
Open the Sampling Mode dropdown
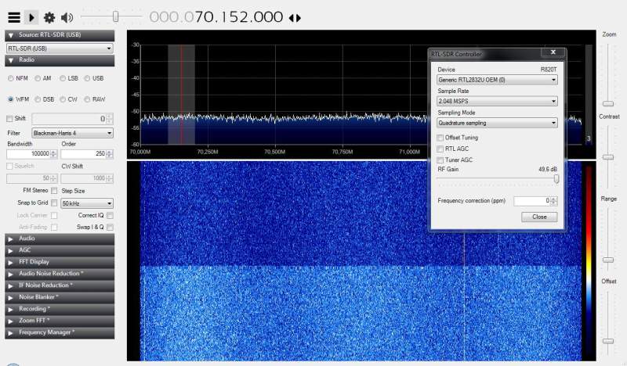[x=497, y=123]
